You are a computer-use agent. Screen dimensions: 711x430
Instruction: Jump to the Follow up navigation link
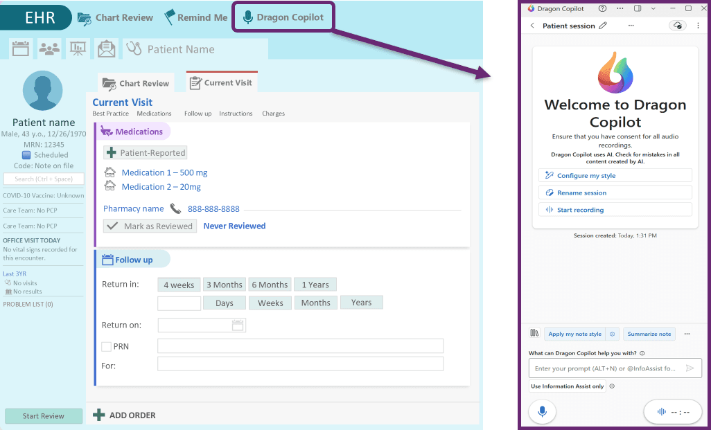197,114
